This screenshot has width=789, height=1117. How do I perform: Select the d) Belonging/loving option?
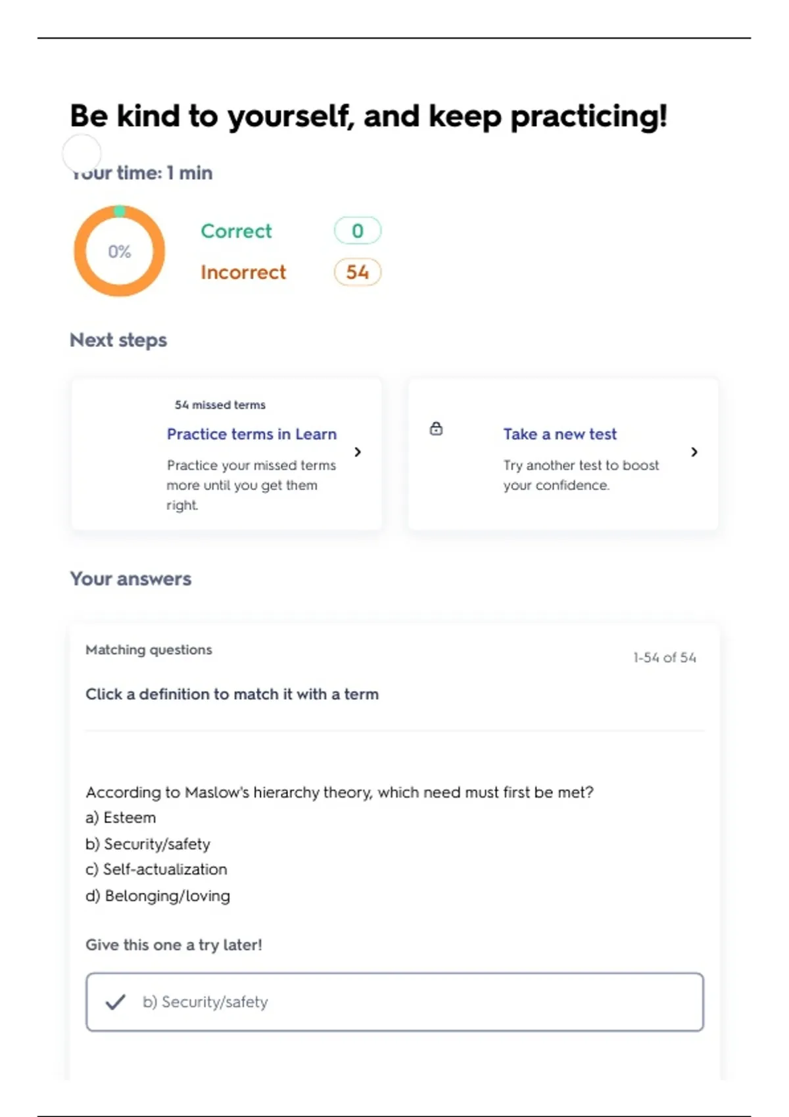[x=158, y=896]
